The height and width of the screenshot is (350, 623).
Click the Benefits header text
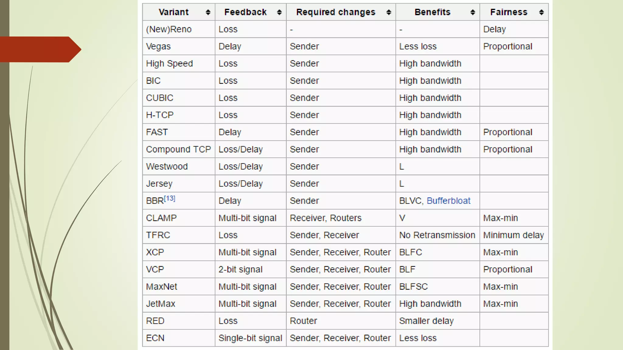click(432, 12)
